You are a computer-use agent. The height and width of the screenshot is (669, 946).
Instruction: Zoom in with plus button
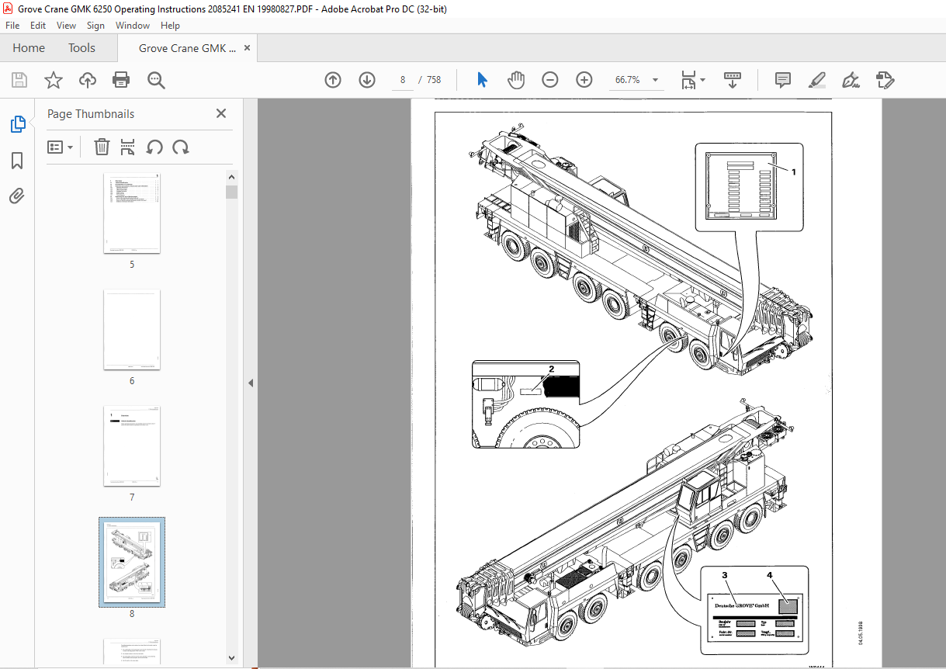pyautogui.click(x=584, y=80)
